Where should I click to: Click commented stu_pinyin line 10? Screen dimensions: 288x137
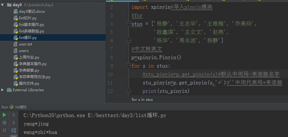[211, 74]
